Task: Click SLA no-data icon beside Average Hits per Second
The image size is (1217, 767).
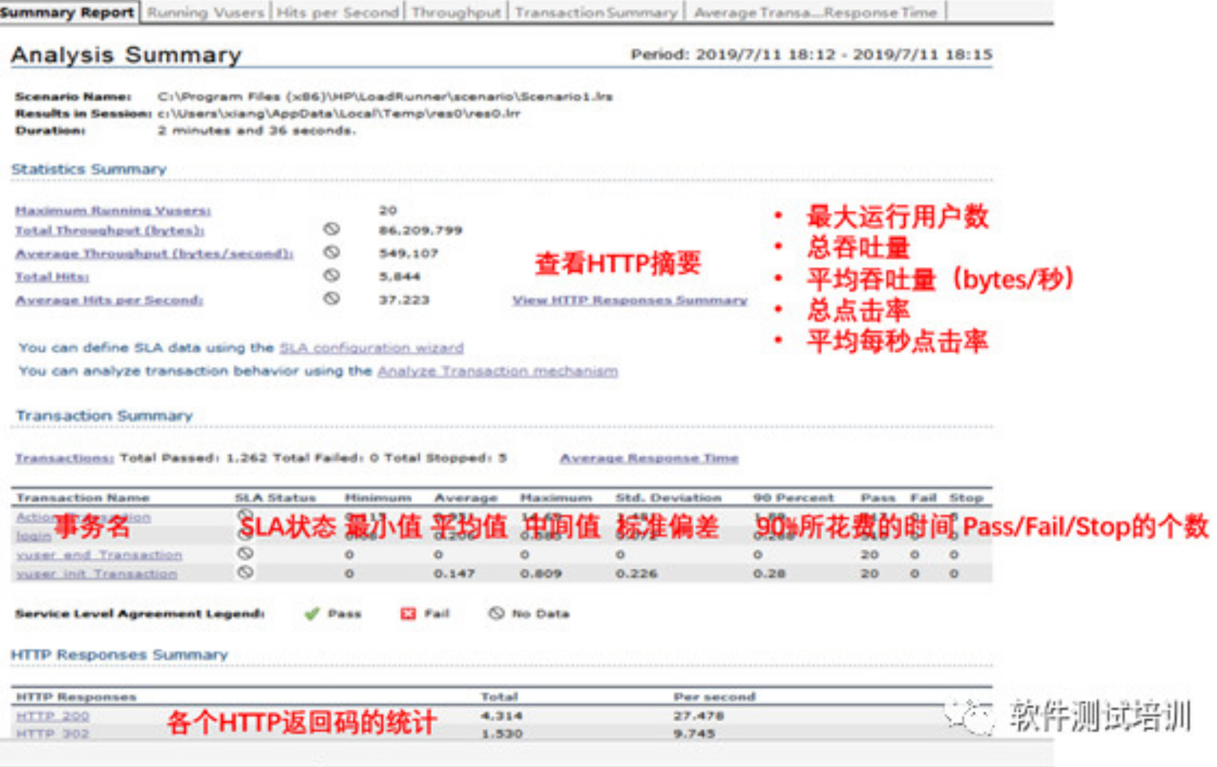Action: 332,299
